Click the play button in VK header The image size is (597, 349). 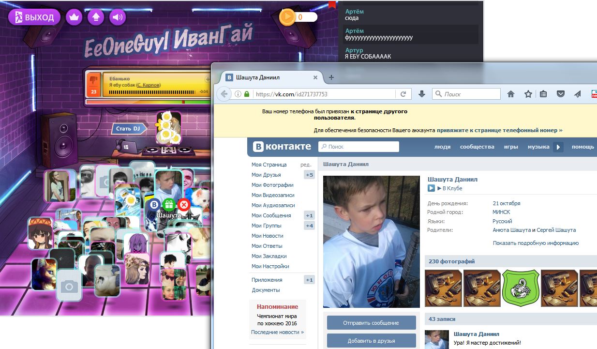[x=558, y=147]
